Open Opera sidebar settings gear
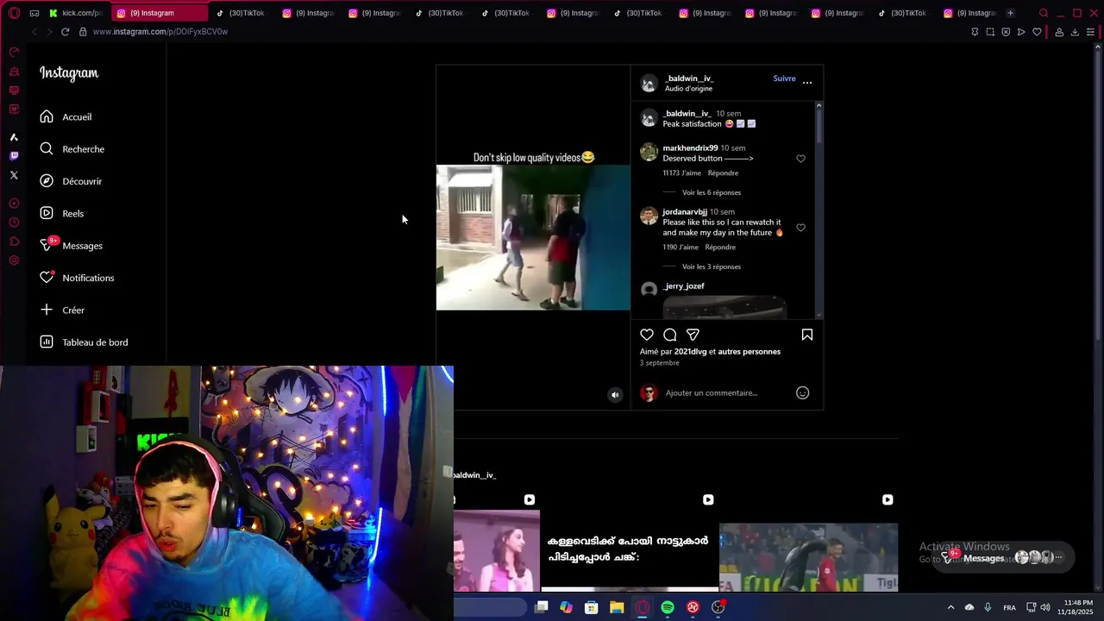The width and height of the screenshot is (1104, 621). (14, 260)
